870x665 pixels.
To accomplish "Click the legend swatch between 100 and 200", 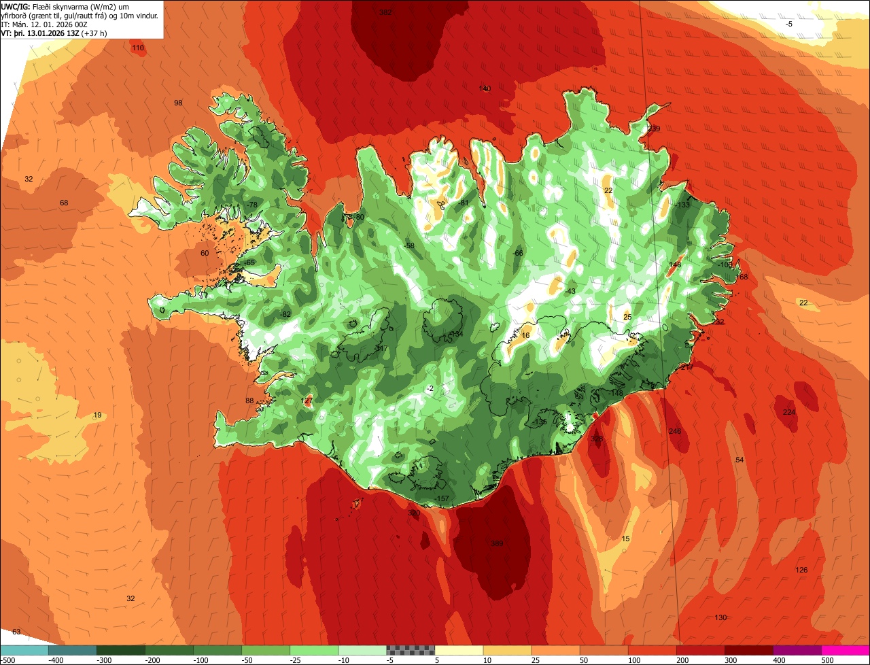I will (652, 650).
